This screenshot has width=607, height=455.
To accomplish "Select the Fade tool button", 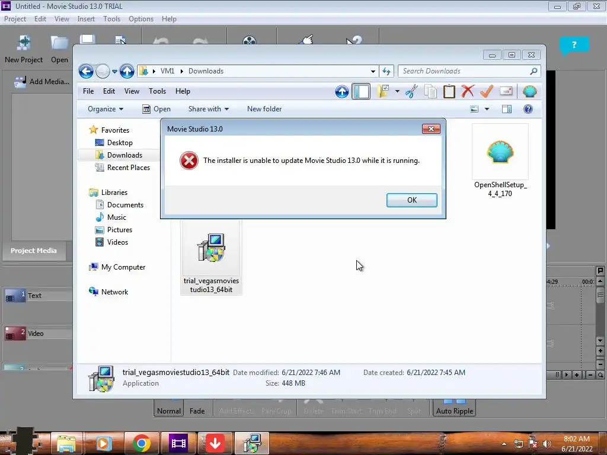I will pyautogui.click(x=197, y=411).
